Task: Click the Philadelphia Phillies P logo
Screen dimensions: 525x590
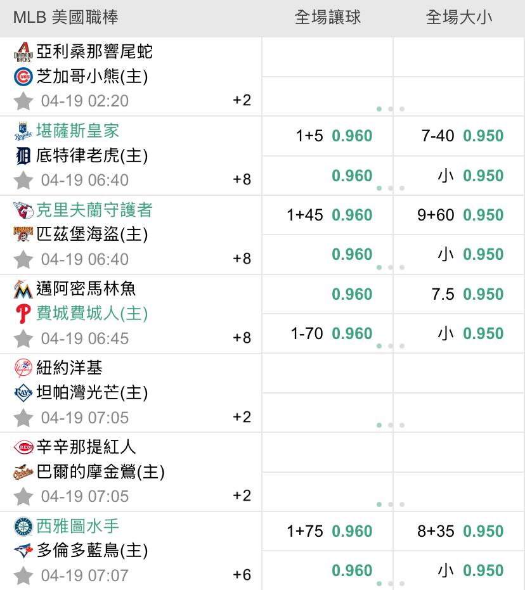Action: 23,314
